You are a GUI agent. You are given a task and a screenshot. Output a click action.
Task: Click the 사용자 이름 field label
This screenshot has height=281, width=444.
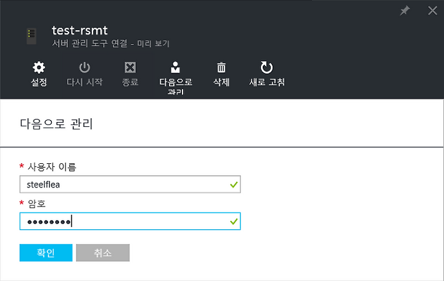[52, 167]
